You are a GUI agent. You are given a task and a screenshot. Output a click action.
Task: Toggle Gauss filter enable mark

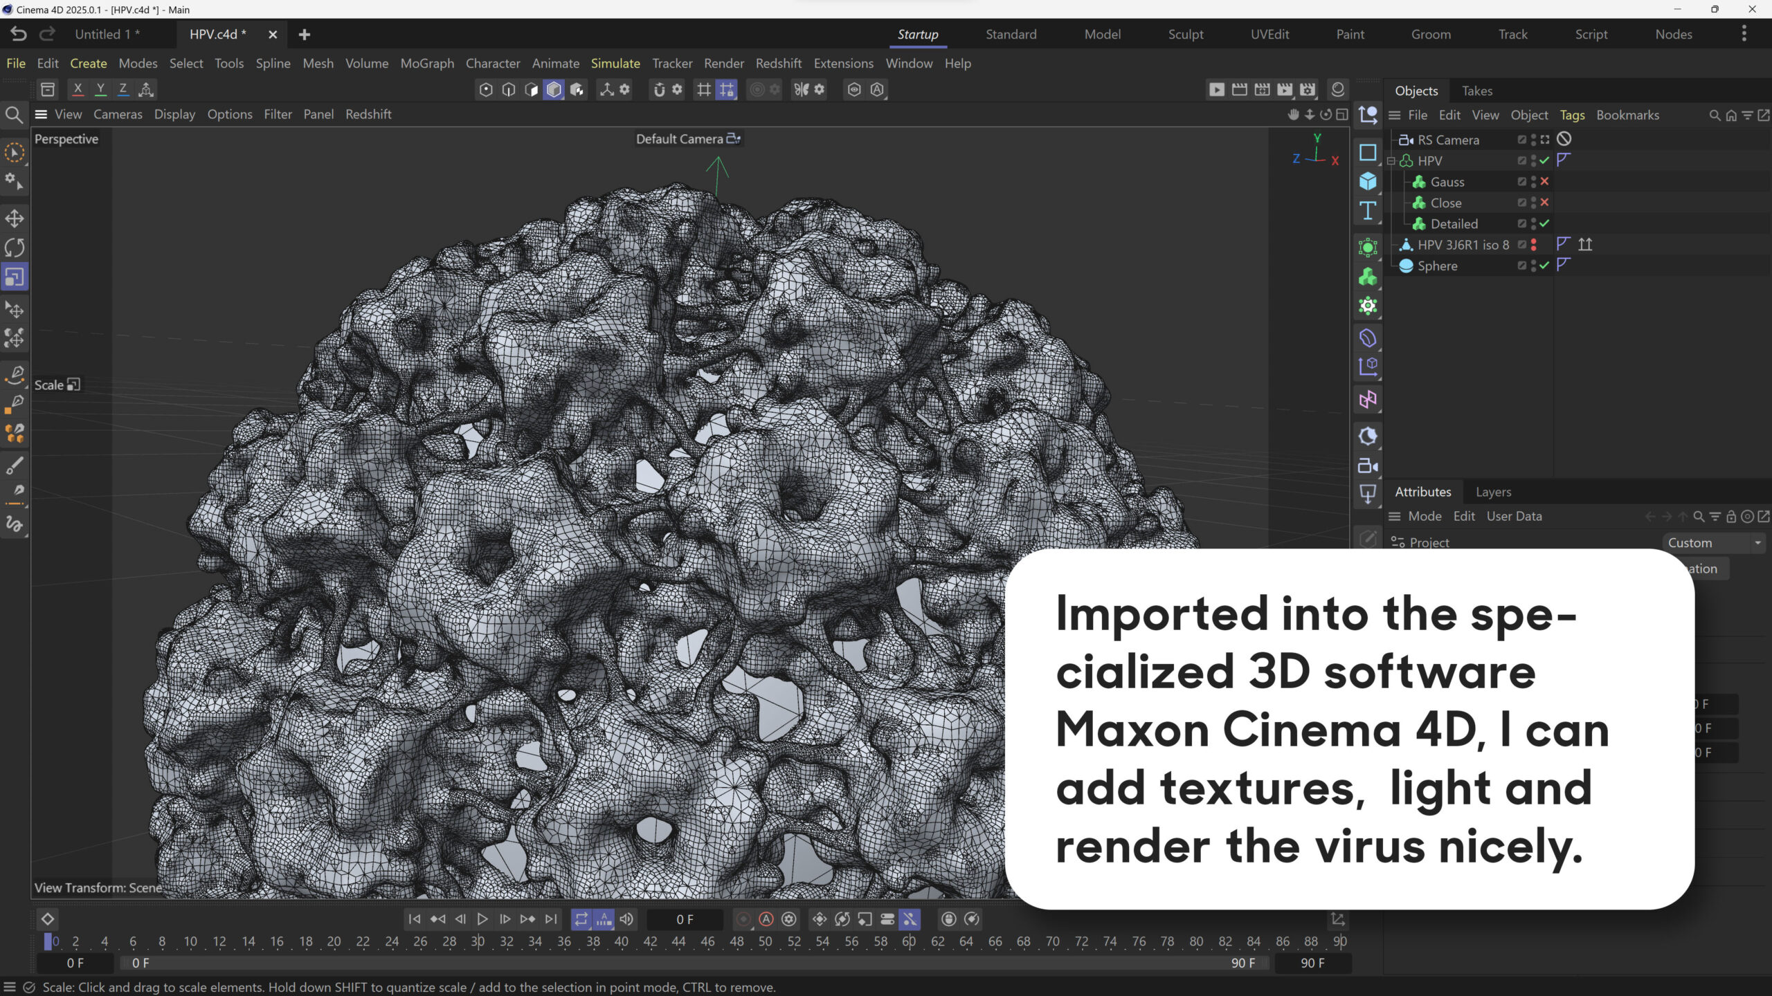pos(1544,181)
